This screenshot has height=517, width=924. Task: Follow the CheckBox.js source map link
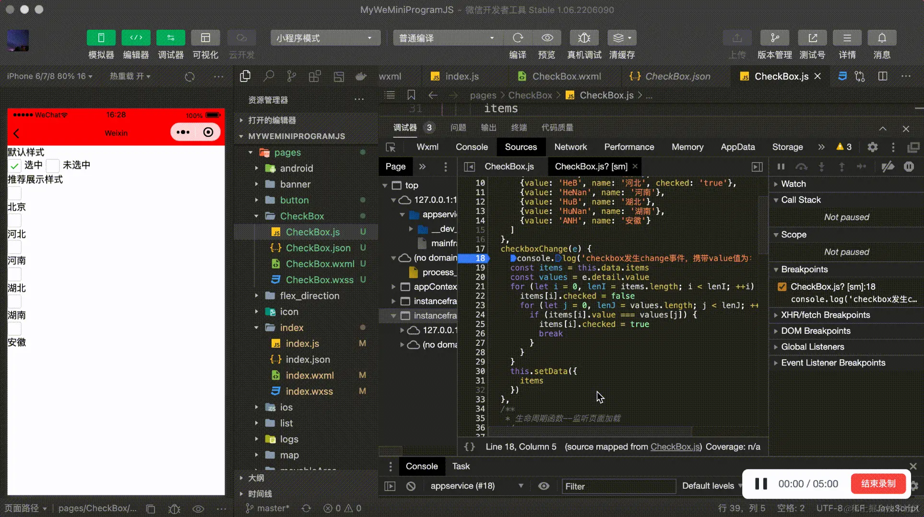[675, 447]
